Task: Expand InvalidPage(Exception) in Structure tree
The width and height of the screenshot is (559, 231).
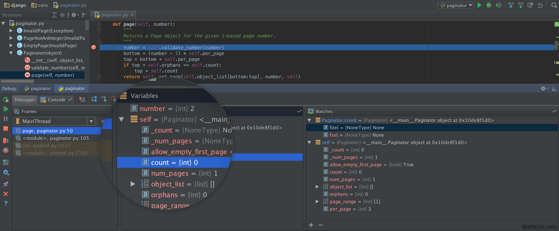Action: [11, 31]
